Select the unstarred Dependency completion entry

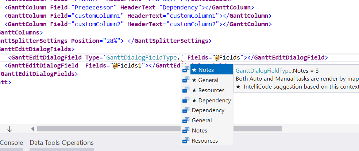[x=208, y=110]
